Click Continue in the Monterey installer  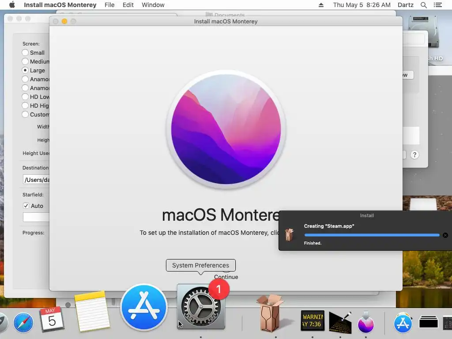click(x=226, y=277)
